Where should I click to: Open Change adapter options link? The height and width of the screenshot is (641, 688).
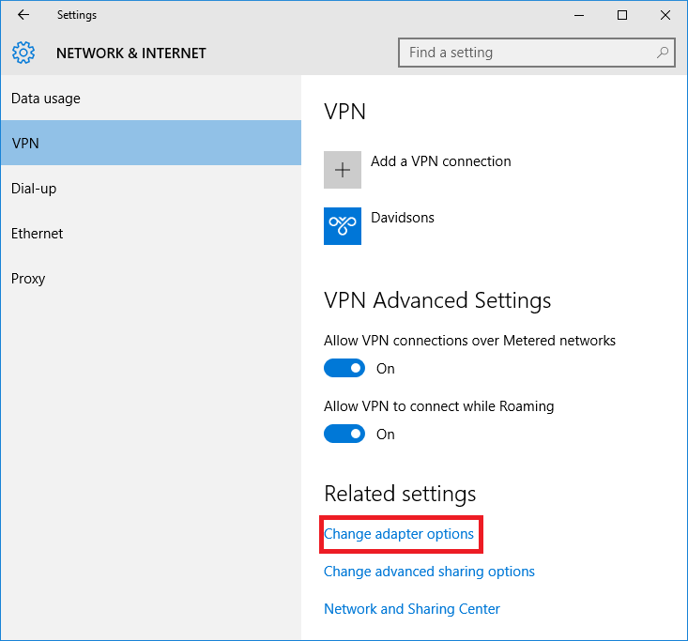(399, 534)
